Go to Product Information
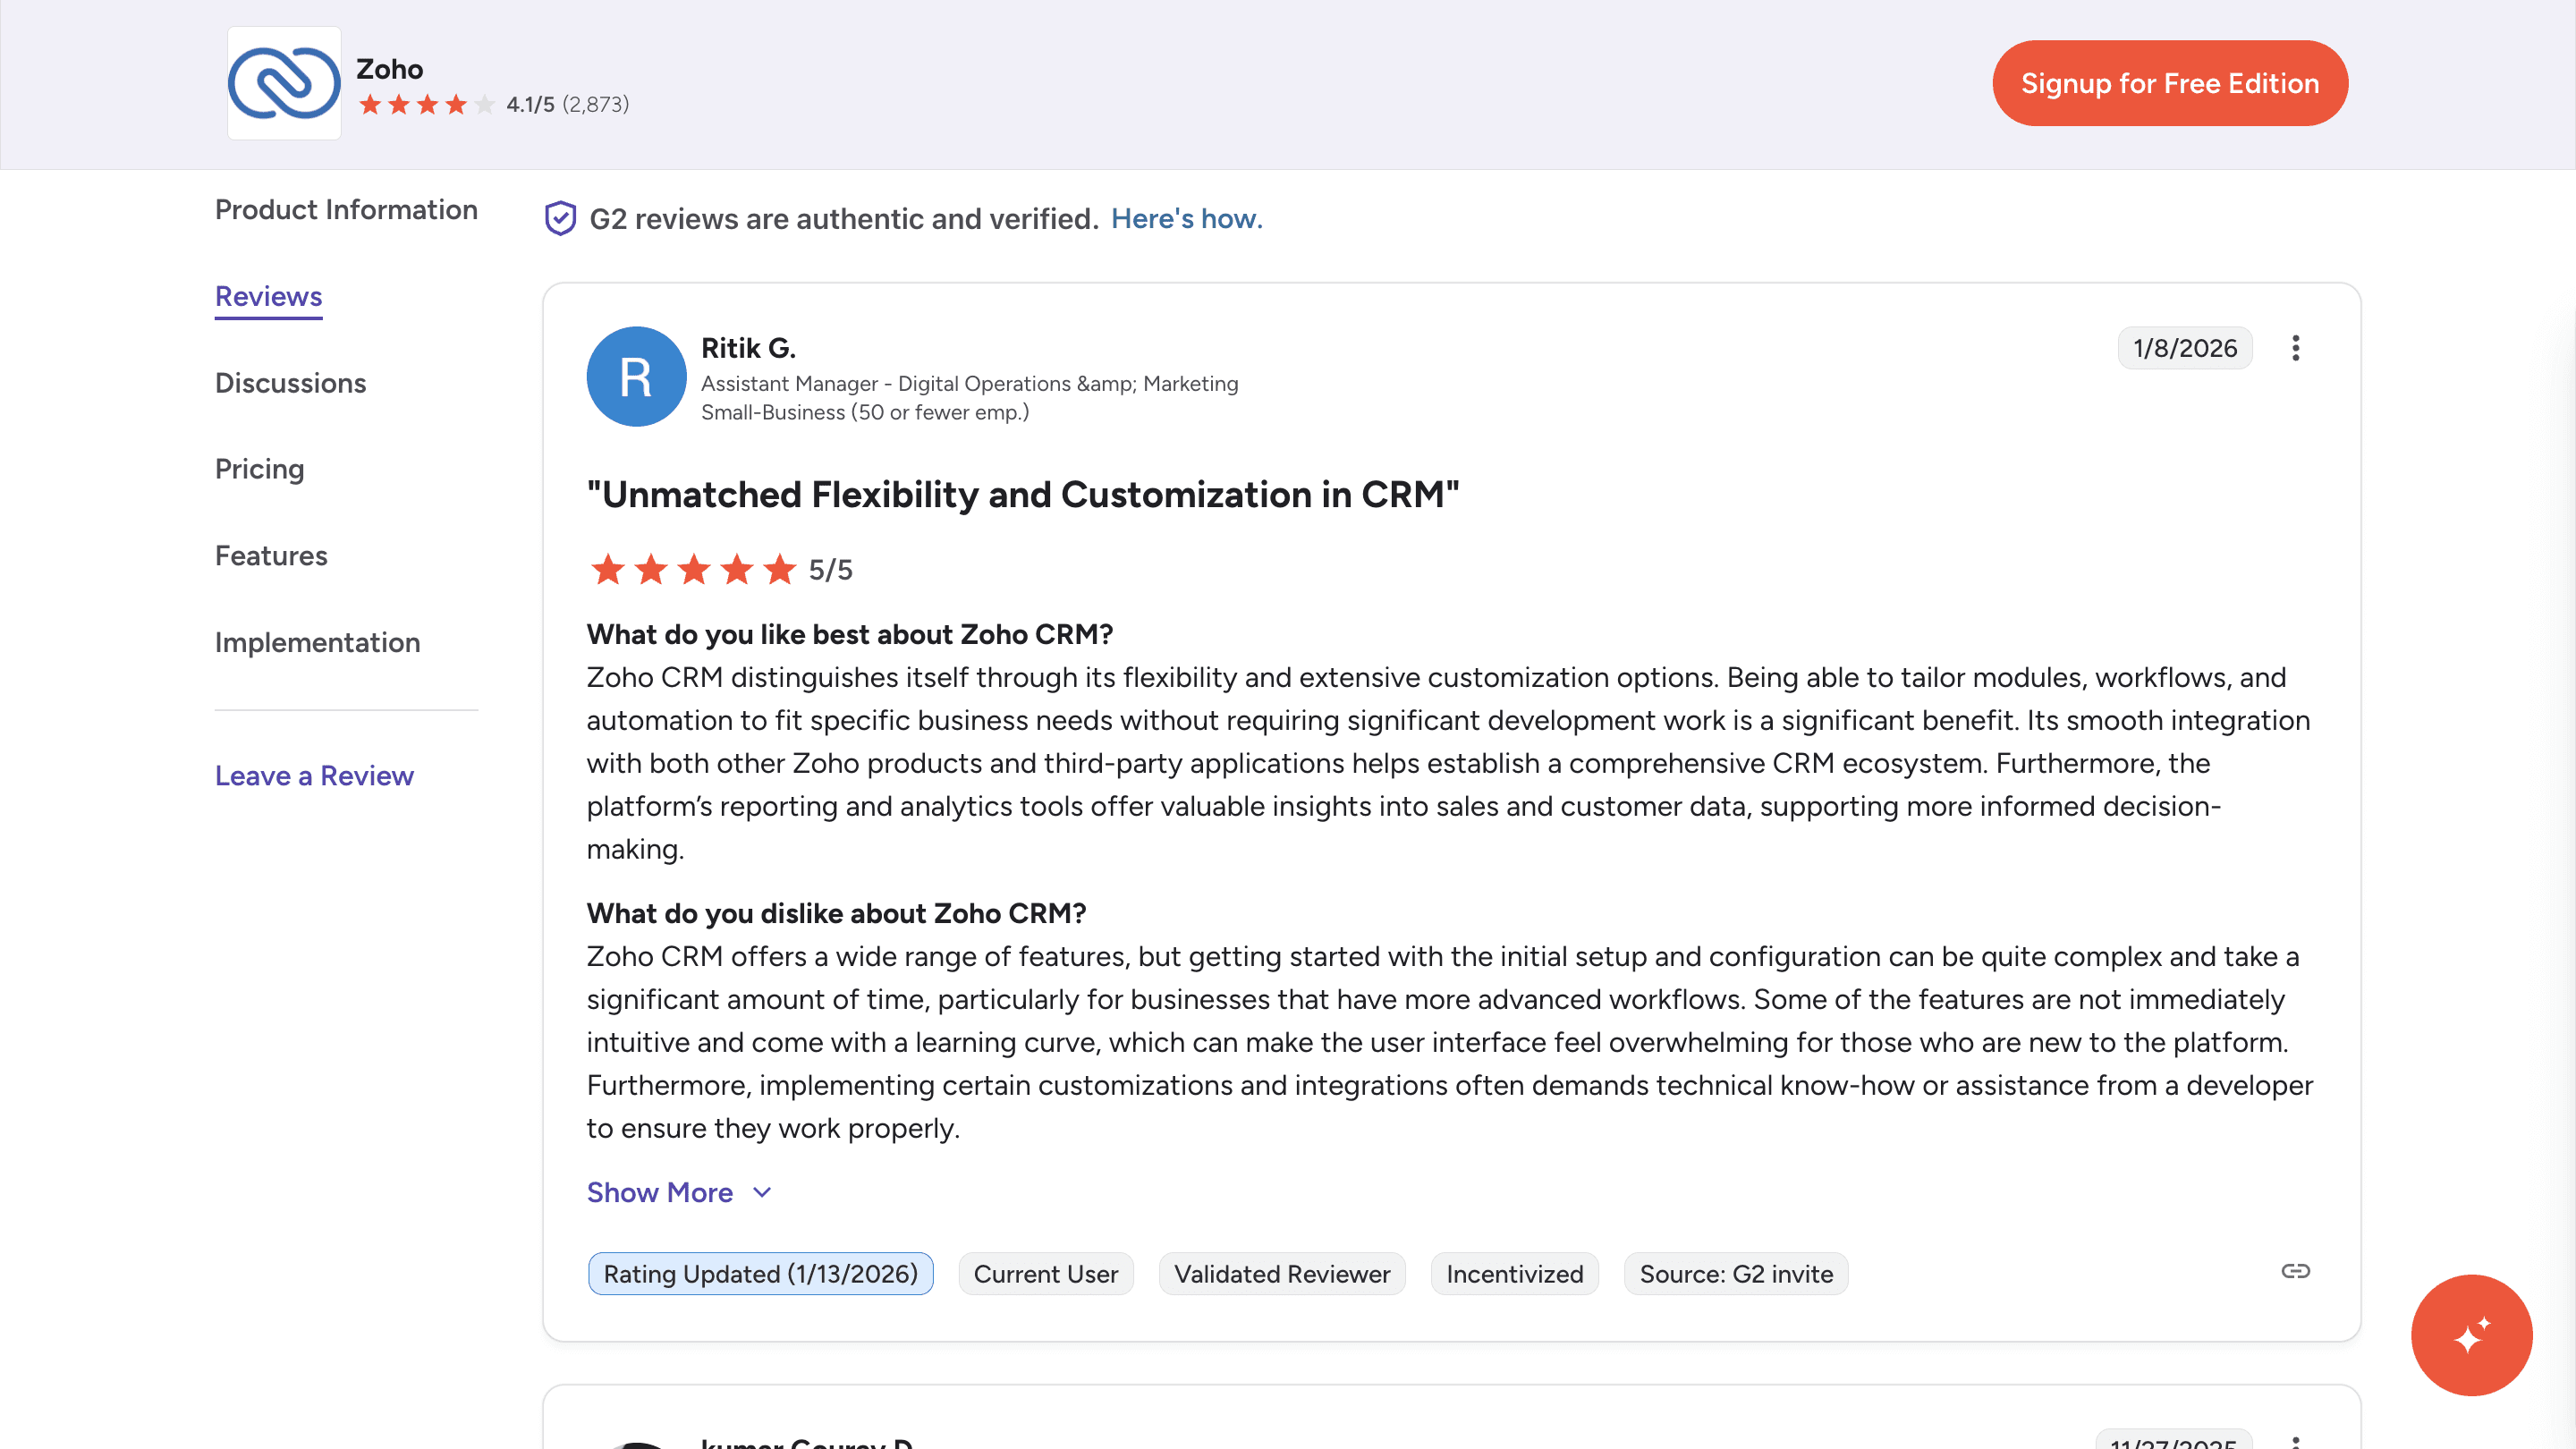This screenshot has height=1449, width=2576. (346, 209)
